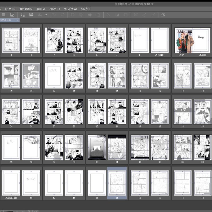
Task: Click the Show selection border icon
Action: (x=126, y=15)
